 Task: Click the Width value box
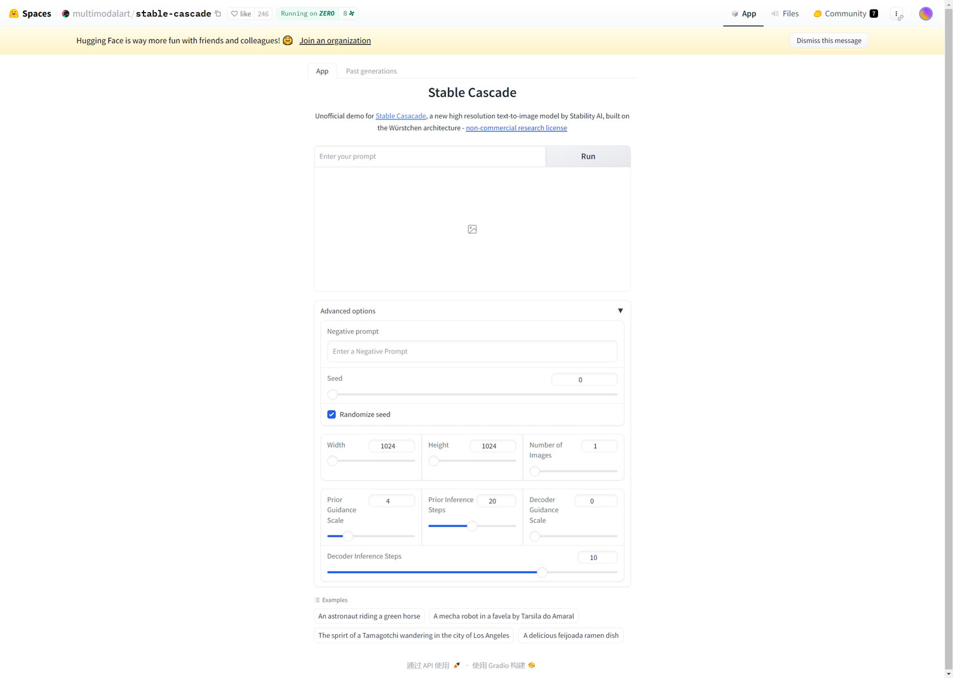tap(391, 446)
